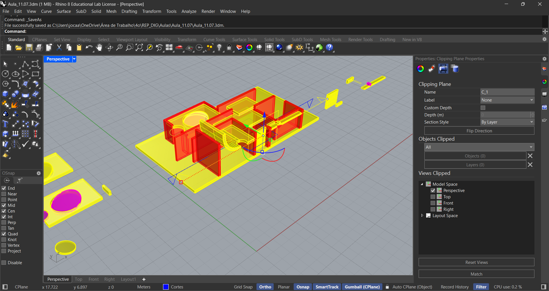Select the Rotate View tool

coord(109,48)
